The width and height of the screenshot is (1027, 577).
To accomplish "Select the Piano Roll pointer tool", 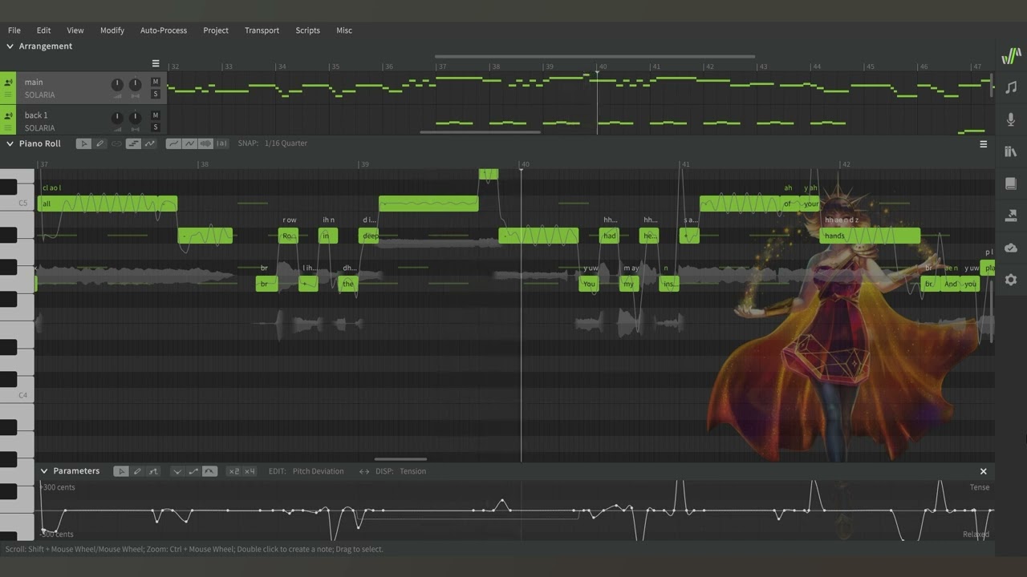I will [x=83, y=143].
